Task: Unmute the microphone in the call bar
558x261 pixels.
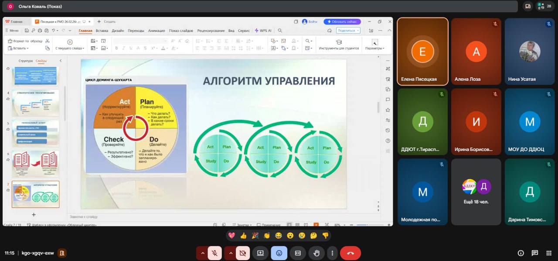Action: pyautogui.click(x=214, y=253)
